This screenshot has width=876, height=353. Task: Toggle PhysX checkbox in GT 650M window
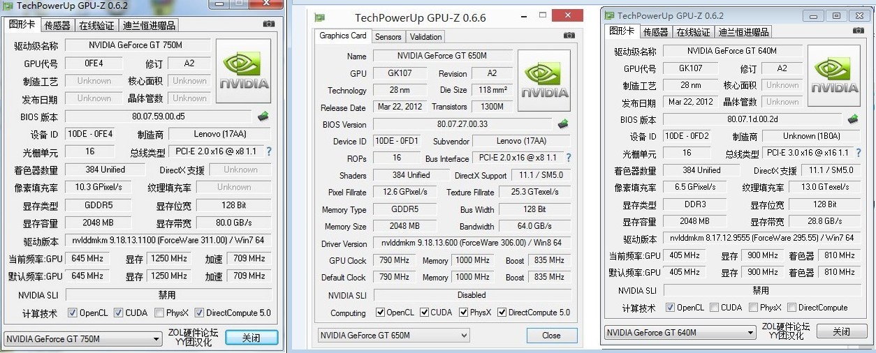463,313
